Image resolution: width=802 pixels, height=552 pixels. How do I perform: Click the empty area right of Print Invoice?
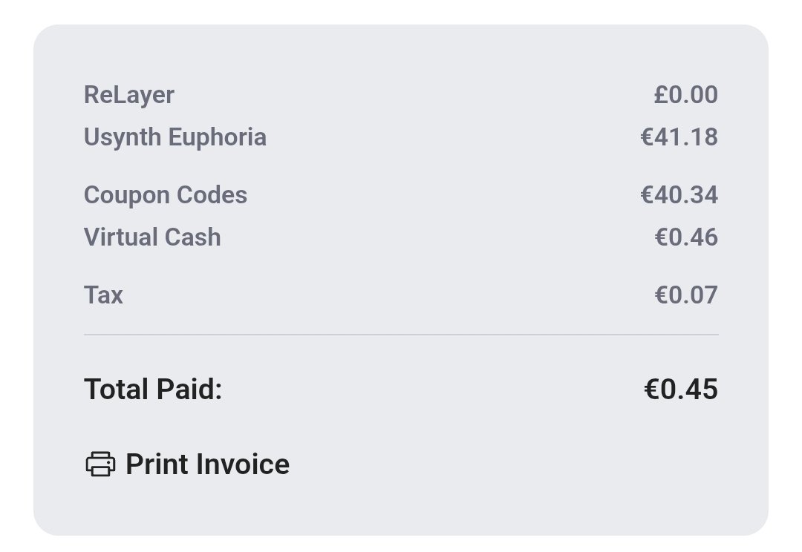coord(520,464)
